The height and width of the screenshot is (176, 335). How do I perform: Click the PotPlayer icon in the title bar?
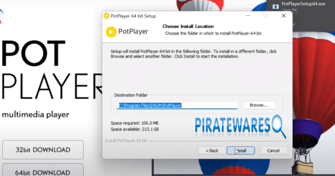(106, 16)
